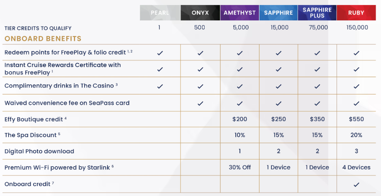Click the Ruby tier header

tap(356, 13)
